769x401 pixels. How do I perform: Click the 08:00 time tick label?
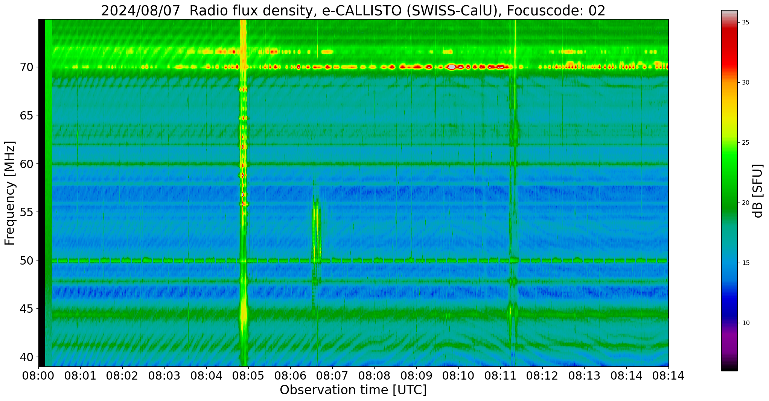(38, 375)
